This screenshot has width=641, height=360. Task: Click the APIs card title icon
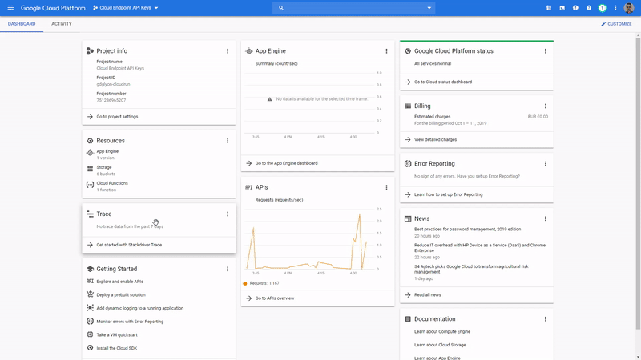[249, 187]
